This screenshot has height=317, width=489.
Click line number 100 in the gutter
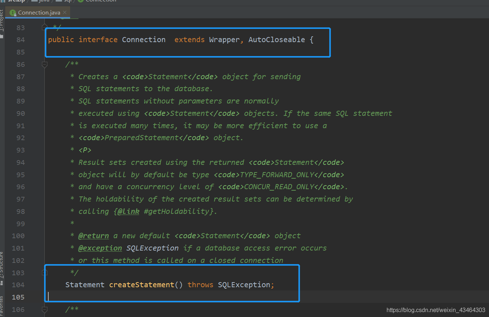click(x=18, y=236)
